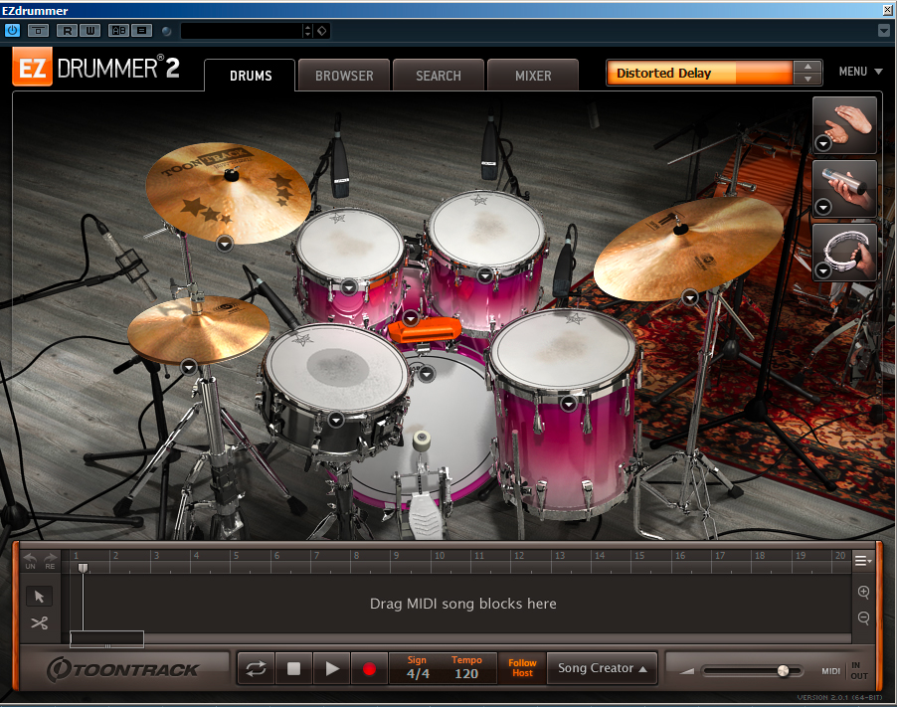The width and height of the screenshot is (897, 707).
Task: Select the previous preset with up arrow
Action: tap(807, 67)
